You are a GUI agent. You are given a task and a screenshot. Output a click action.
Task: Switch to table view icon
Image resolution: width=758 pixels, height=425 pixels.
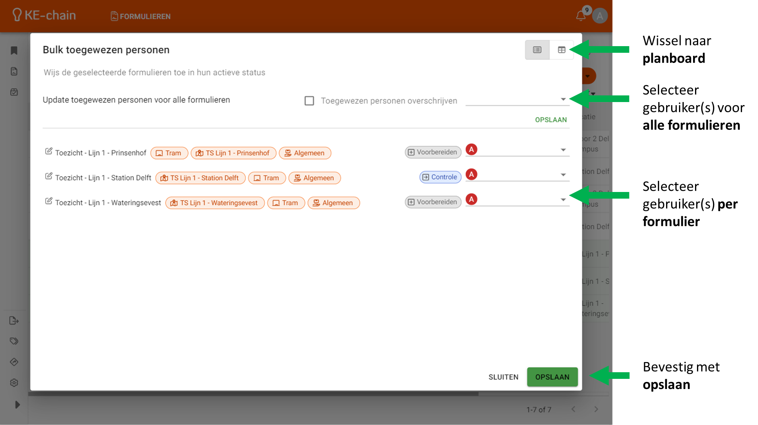(x=561, y=50)
